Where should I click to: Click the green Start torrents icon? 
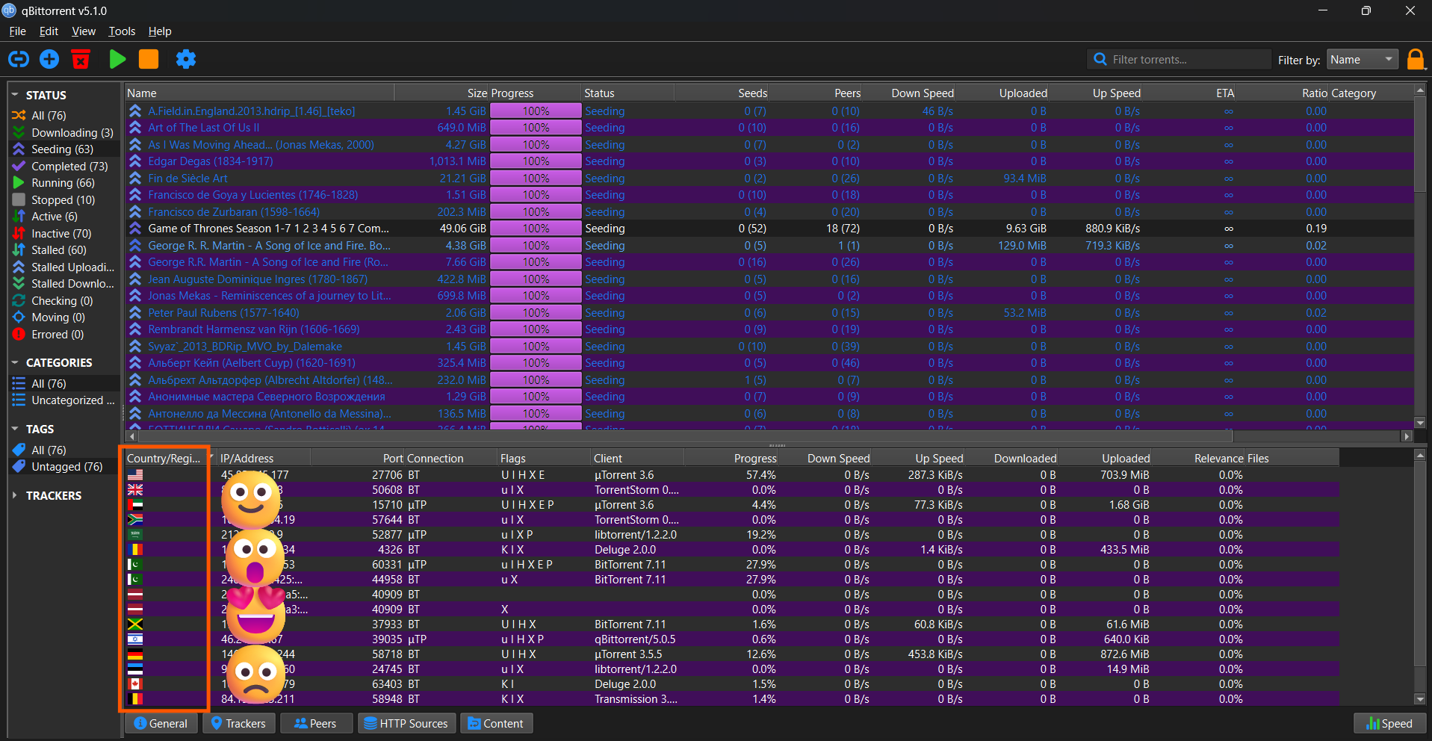point(117,59)
